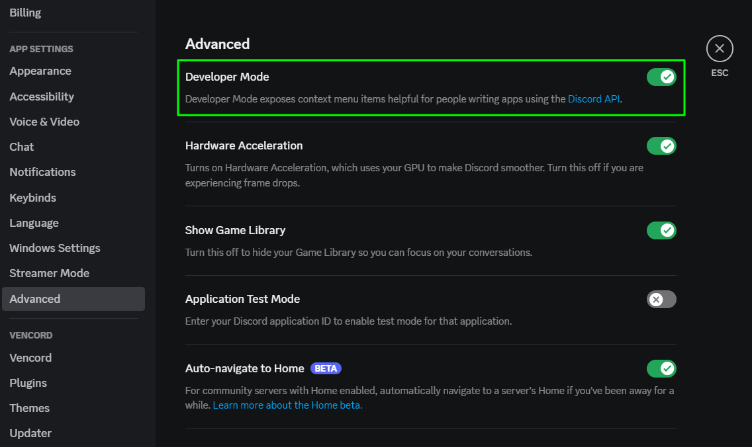Open Voice & Video settings
This screenshot has height=447, width=752.
(44, 122)
